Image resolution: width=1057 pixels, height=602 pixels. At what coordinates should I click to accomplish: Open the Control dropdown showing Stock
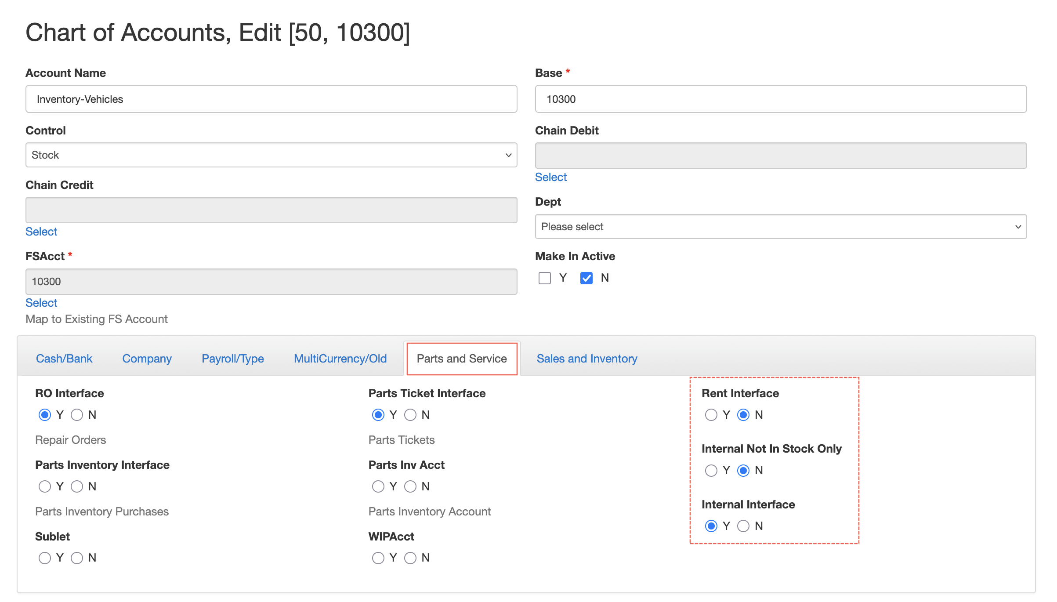coord(271,155)
